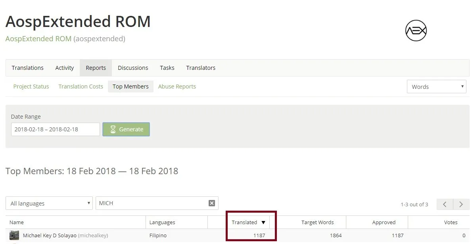Open the All languages dropdown
This screenshot has width=474, height=244.
coord(49,203)
